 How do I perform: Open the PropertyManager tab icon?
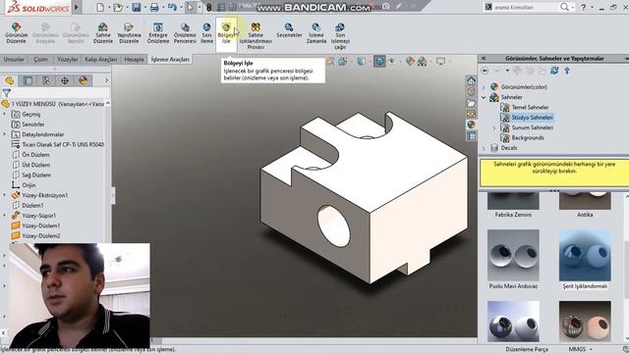[28, 80]
